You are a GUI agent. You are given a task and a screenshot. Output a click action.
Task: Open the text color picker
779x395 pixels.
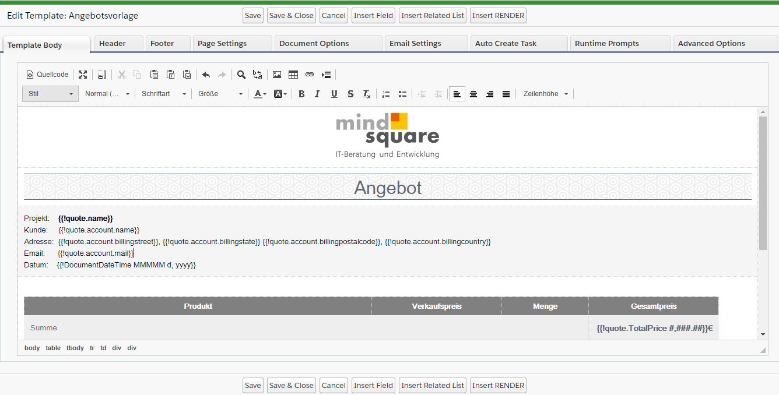pyautogui.click(x=260, y=94)
